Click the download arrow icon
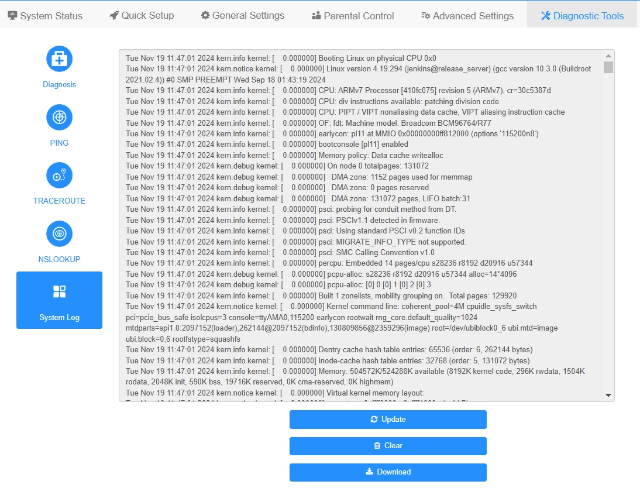The width and height of the screenshot is (640, 488). pos(369,472)
